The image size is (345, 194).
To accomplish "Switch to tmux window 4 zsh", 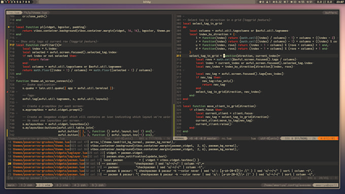I will tap(80, 185).
